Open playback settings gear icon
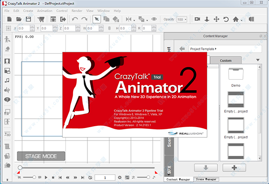This screenshot has height=184, width=269. click(120, 177)
